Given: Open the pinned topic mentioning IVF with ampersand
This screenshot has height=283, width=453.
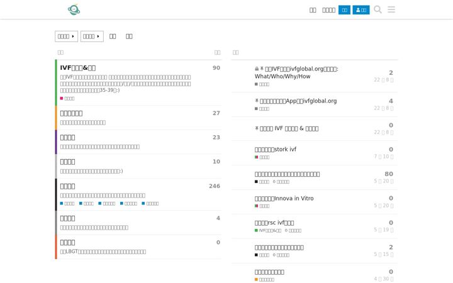Looking at the screenshot, I should pos(289,128).
